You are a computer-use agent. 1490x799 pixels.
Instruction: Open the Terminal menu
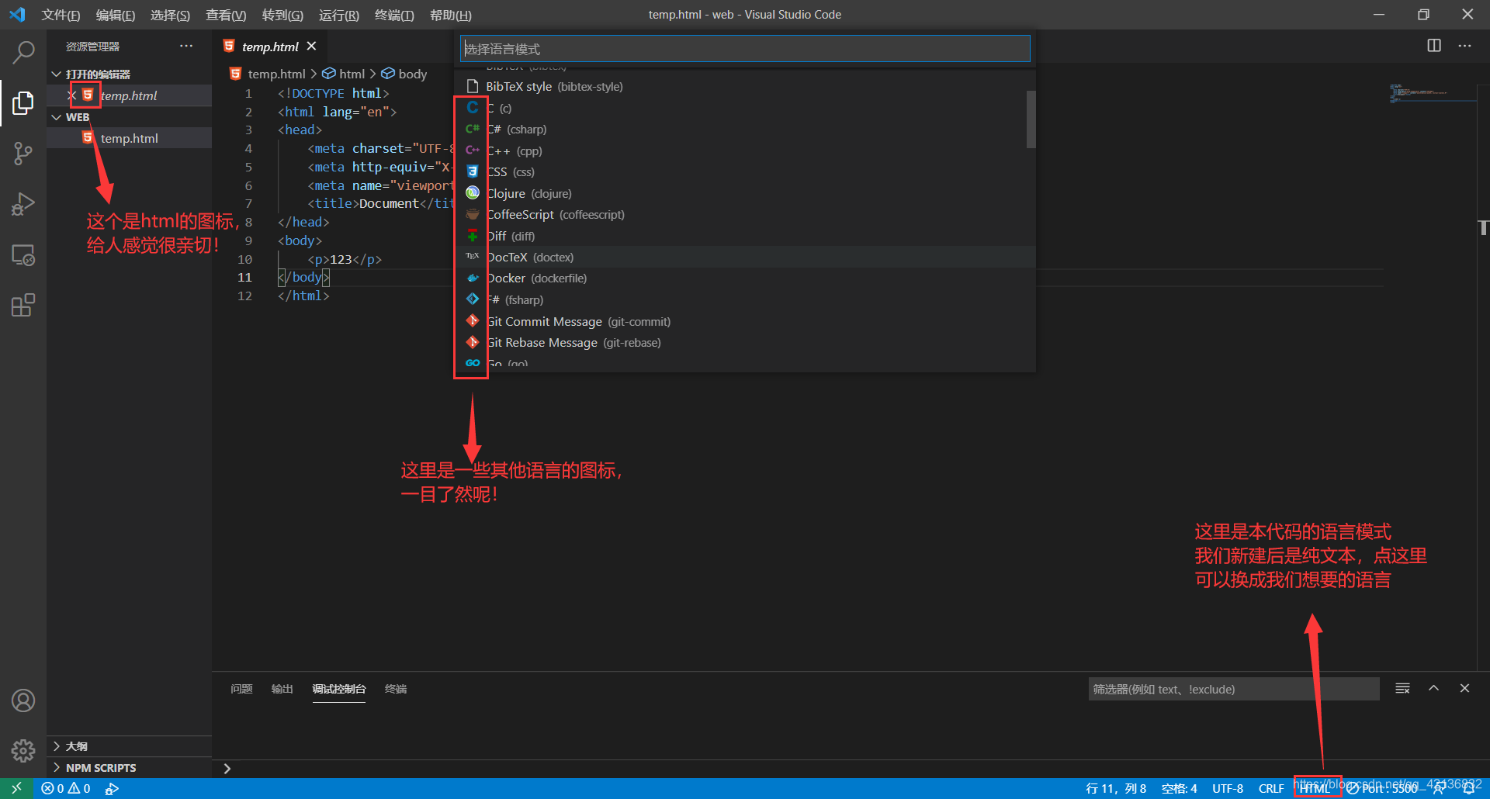click(x=394, y=15)
